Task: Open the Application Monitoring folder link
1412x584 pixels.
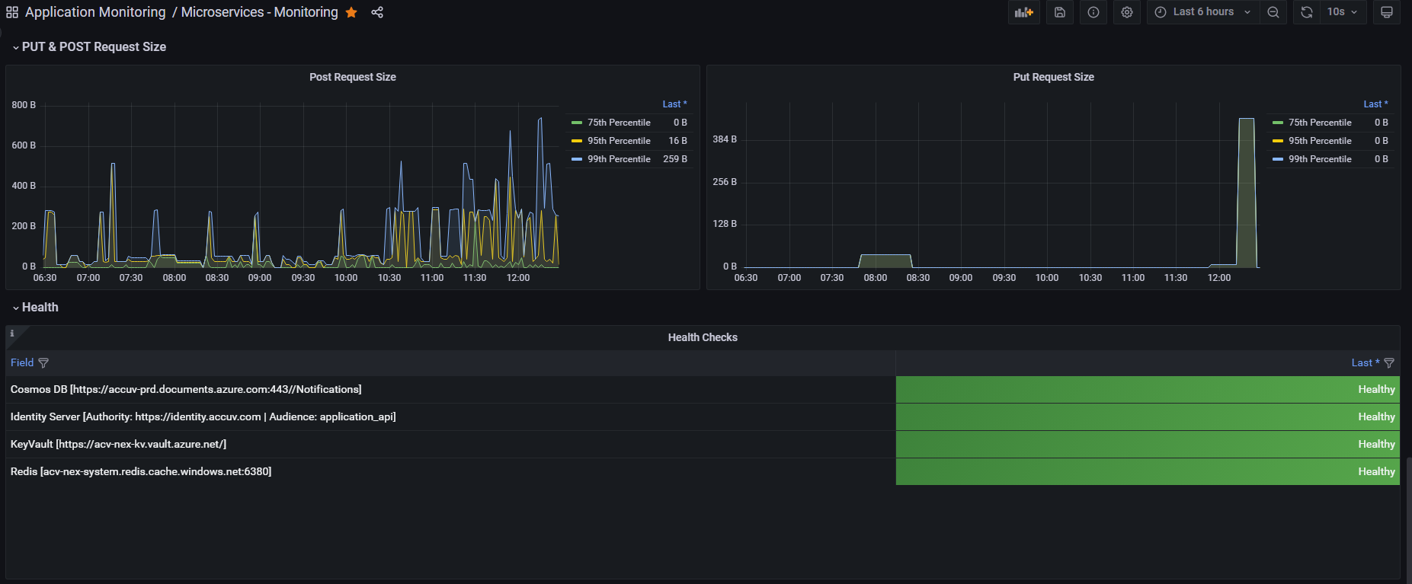Action: tap(95, 12)
